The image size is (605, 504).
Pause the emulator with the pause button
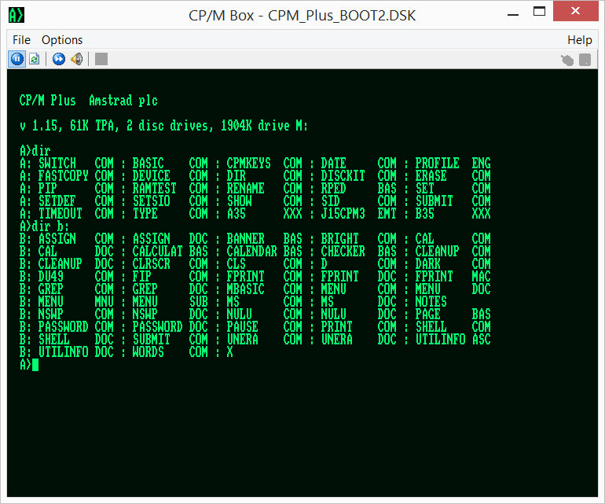click(17, 59)
